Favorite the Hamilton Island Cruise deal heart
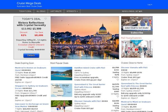 click(x=118, y=80)
